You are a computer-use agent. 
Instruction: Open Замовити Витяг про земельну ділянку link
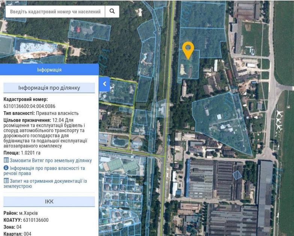(51, 160)
